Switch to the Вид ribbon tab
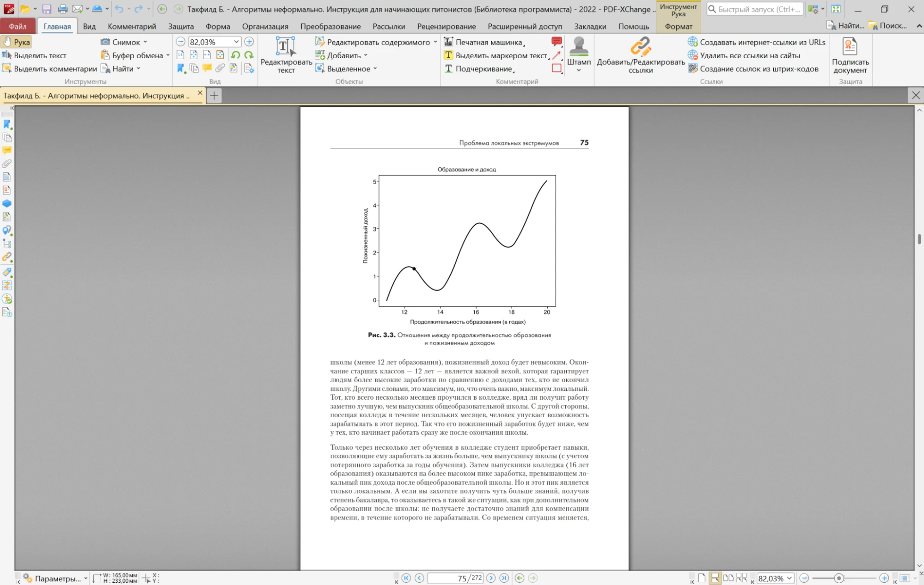 pyautogui.click(x=89, y=26)
